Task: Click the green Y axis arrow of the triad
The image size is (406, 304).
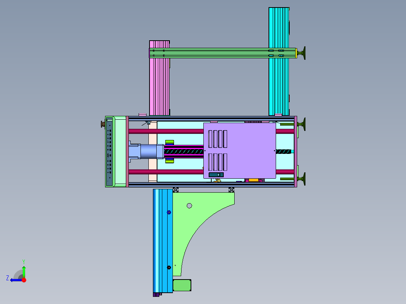Action: [x=24, y=271]
